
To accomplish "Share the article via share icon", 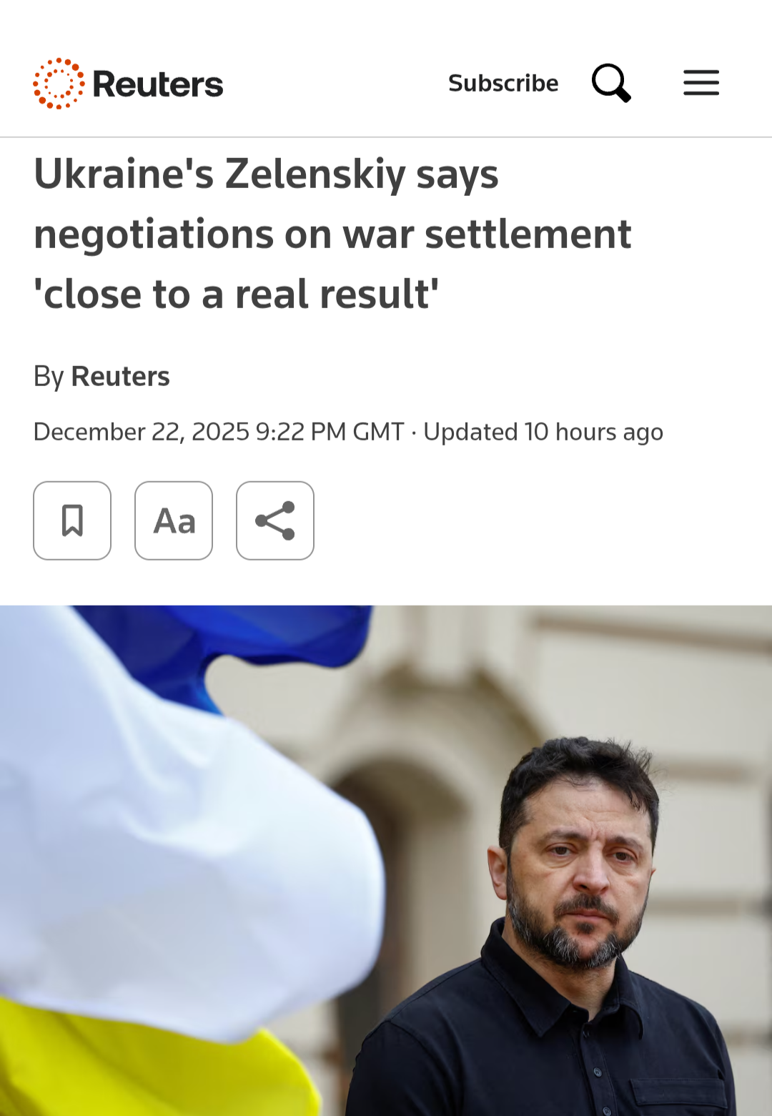I will (x=275, y=520).
